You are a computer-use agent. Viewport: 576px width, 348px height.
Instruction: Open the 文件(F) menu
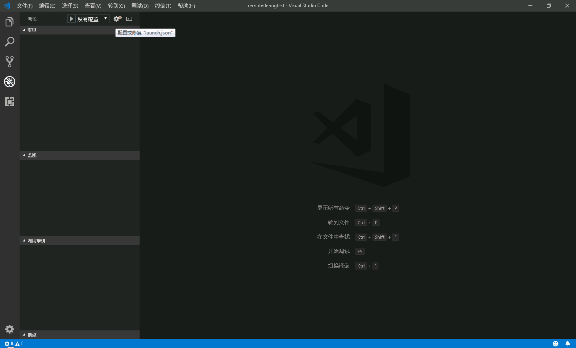coord(24,6)
